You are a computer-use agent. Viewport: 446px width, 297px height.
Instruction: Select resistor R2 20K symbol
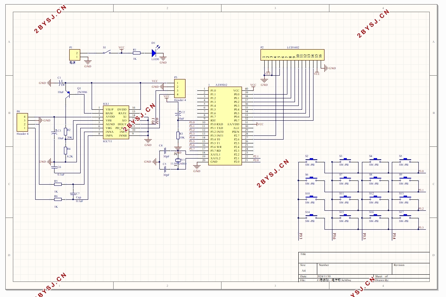point(66,131)
